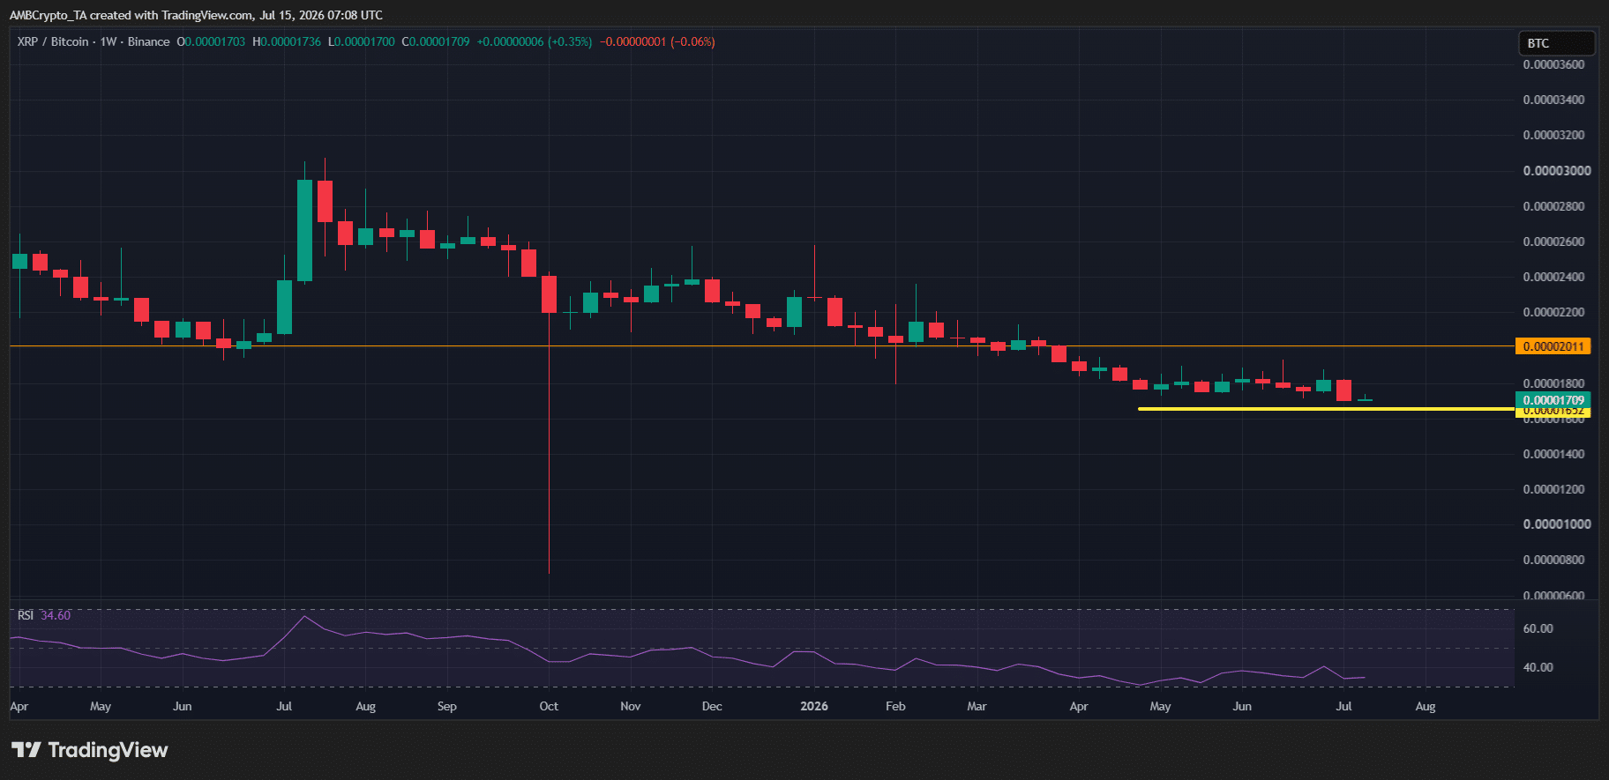Click the Feb time axis label

(895, 706)
